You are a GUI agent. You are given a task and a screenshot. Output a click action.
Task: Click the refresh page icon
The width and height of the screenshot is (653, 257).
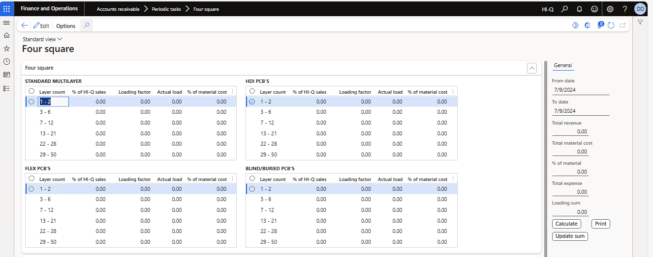coord(611,26)
